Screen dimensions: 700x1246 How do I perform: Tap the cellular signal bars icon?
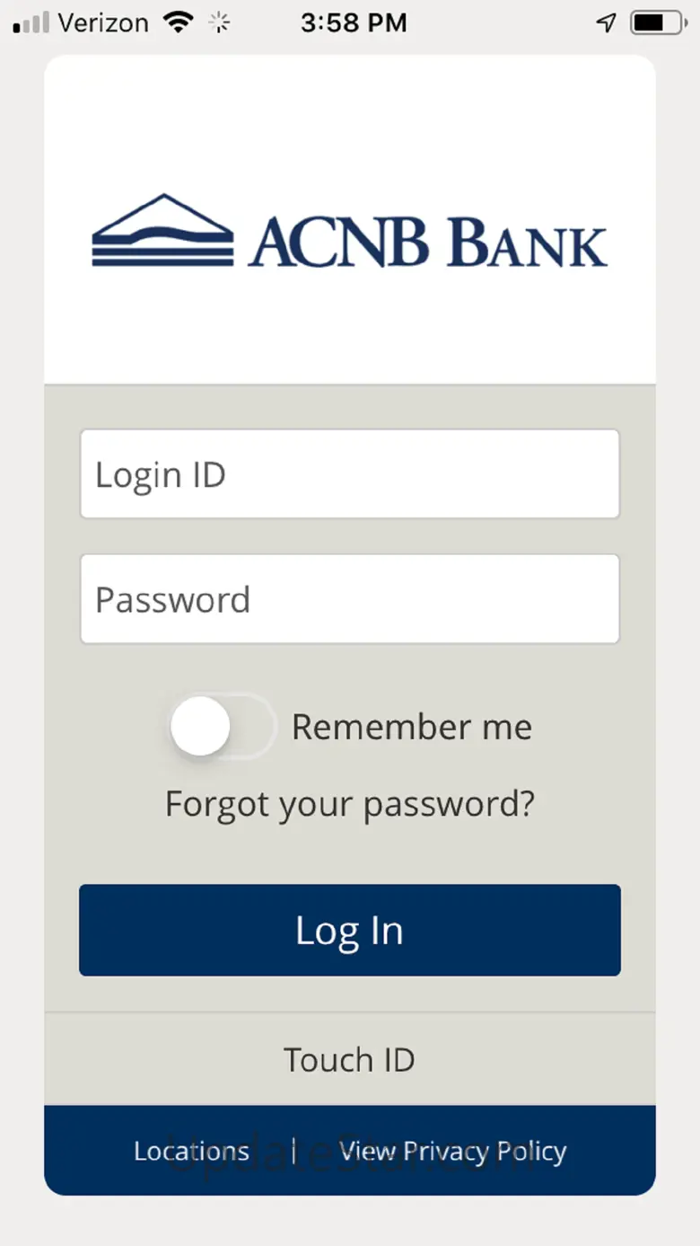point(31,22)
